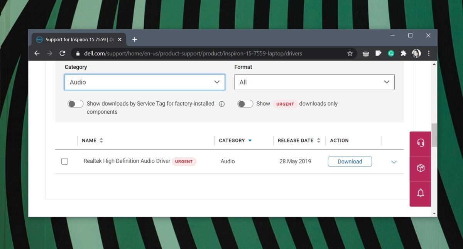Open the bell notifications sidebar panel
Image resolution: width=463 pixels, height=249 pixels.
[420, 194]
